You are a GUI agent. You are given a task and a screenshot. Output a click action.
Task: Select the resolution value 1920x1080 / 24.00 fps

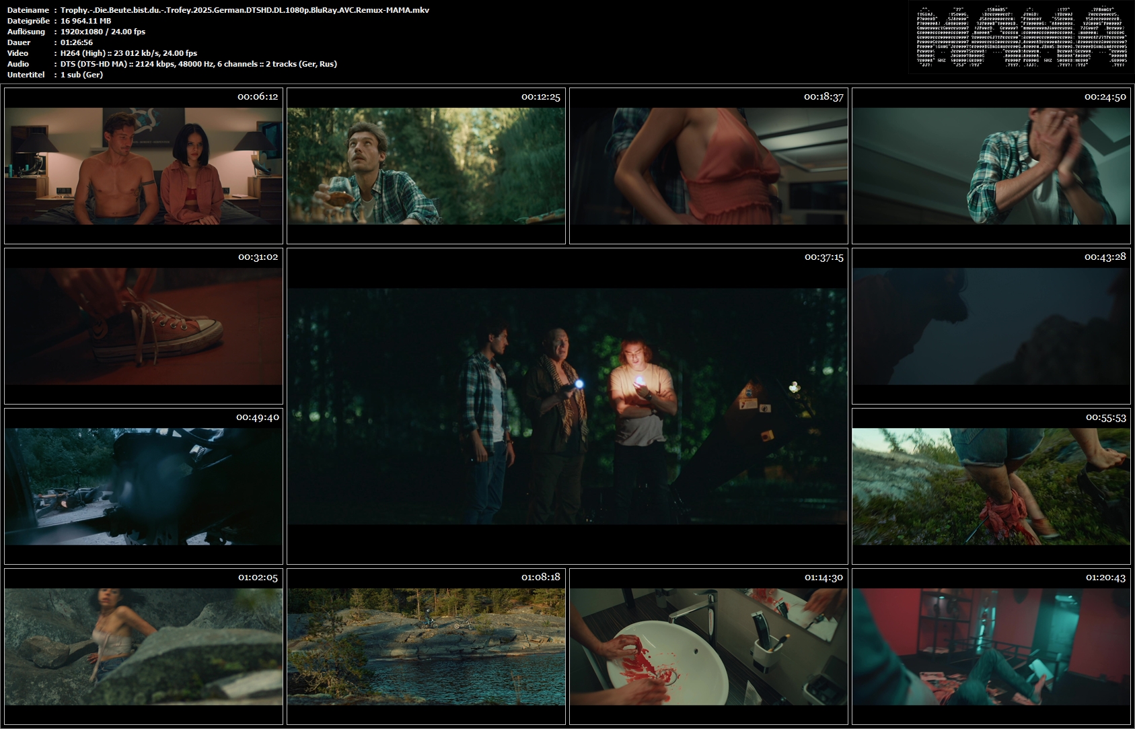pos(103,32)
